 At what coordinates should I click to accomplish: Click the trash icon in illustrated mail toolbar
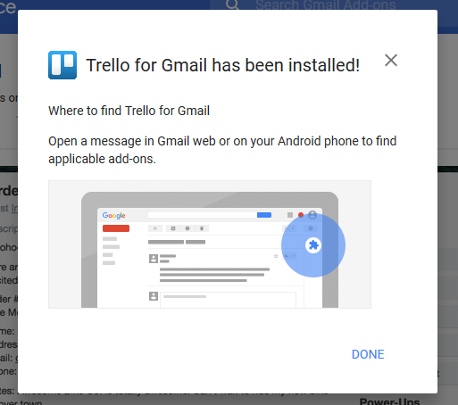(202, 228)
